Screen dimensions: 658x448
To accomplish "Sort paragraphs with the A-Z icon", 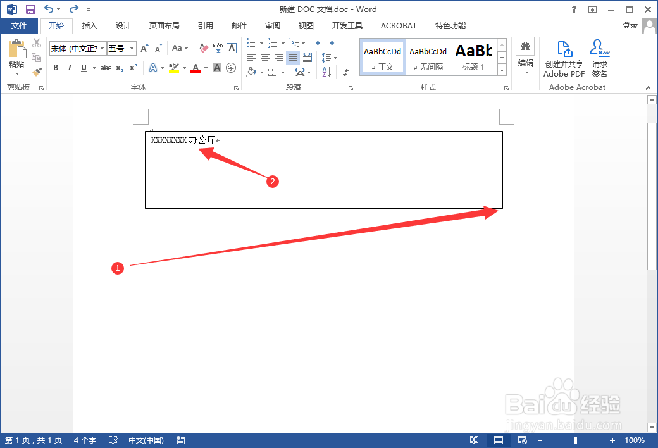I will coord(326,72).
